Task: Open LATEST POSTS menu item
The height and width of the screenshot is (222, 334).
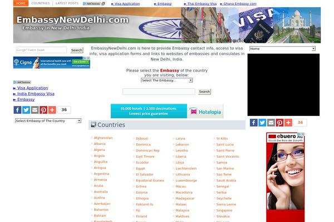Action: 67,3
